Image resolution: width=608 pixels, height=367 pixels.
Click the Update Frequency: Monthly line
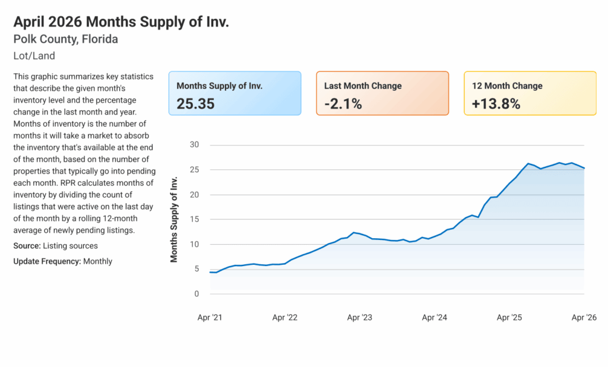[63, 261]
